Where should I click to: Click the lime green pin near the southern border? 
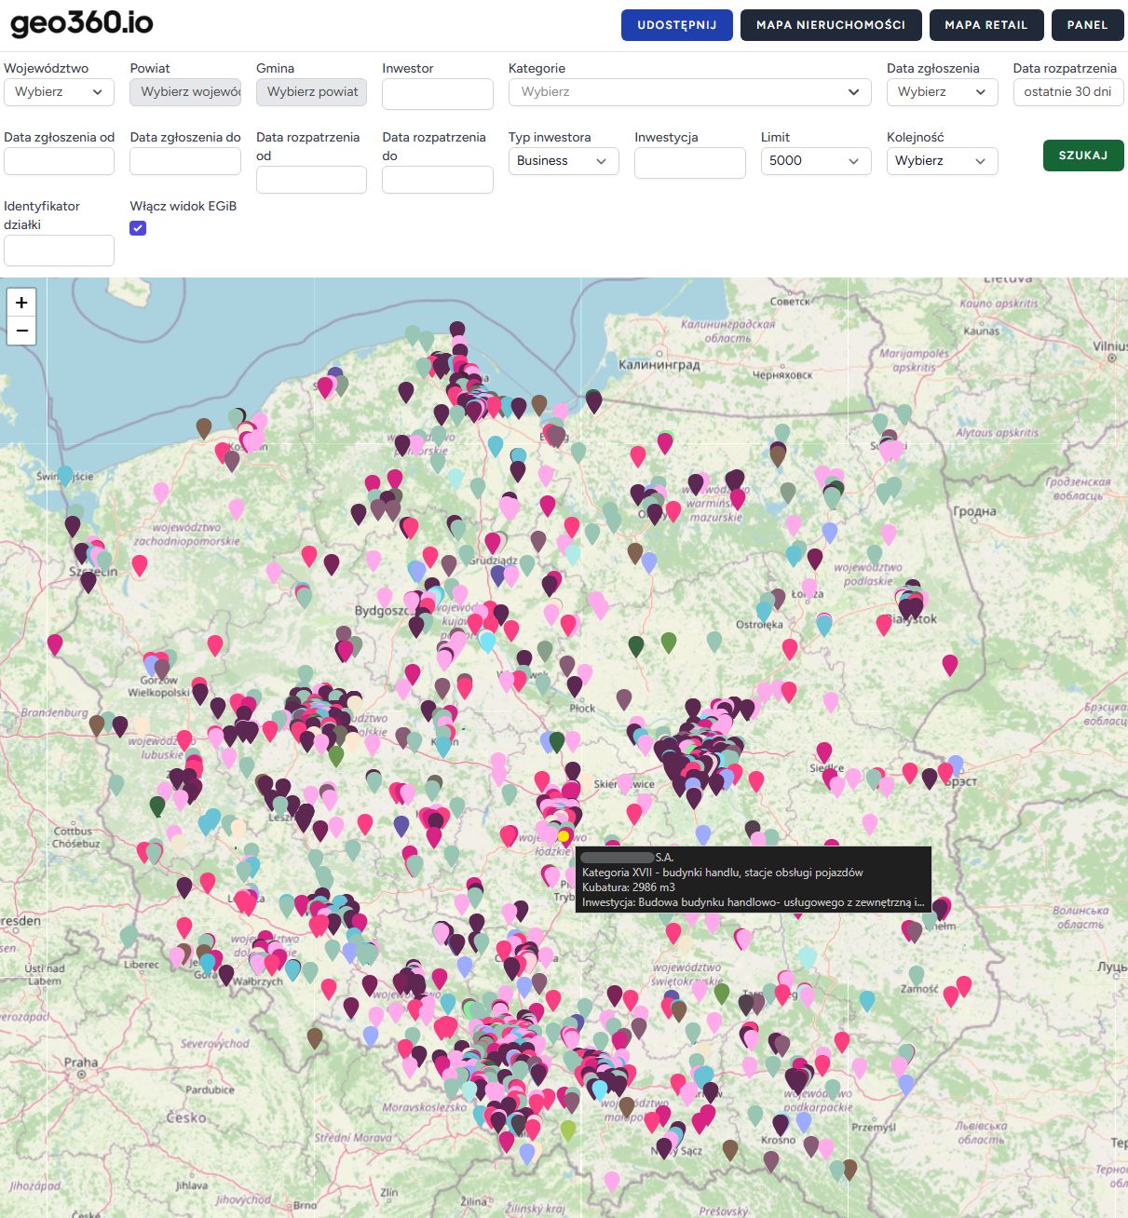(x=568, y=1130)
